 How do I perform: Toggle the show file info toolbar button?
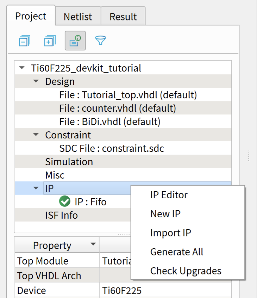click(x=75, y=41)
